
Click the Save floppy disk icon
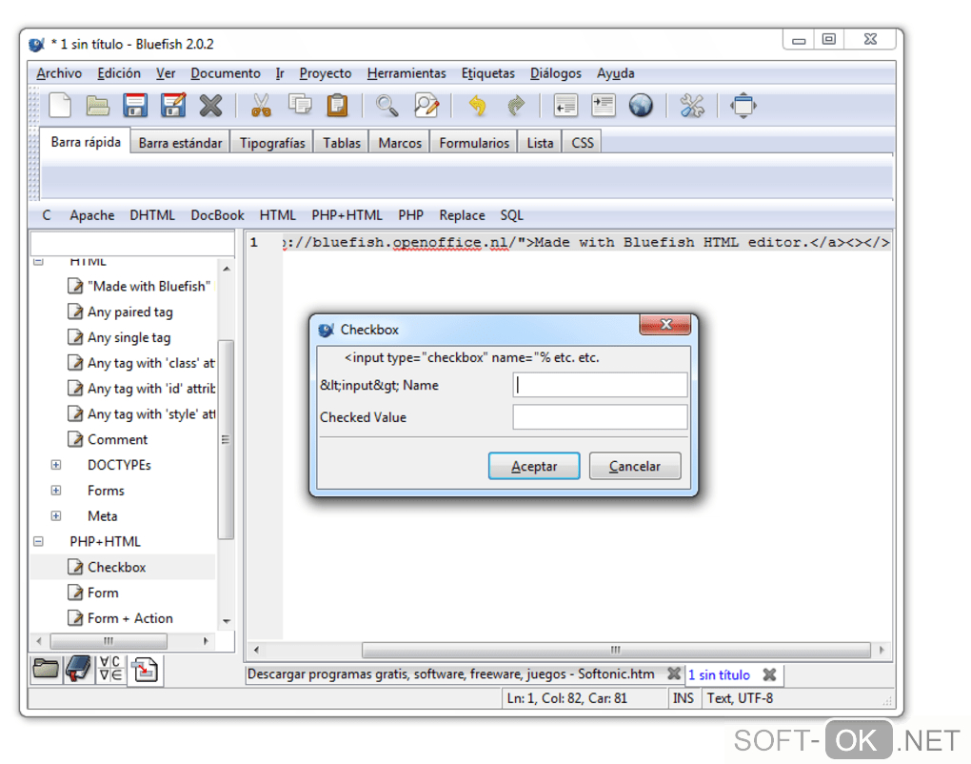(x=135, y=106)
